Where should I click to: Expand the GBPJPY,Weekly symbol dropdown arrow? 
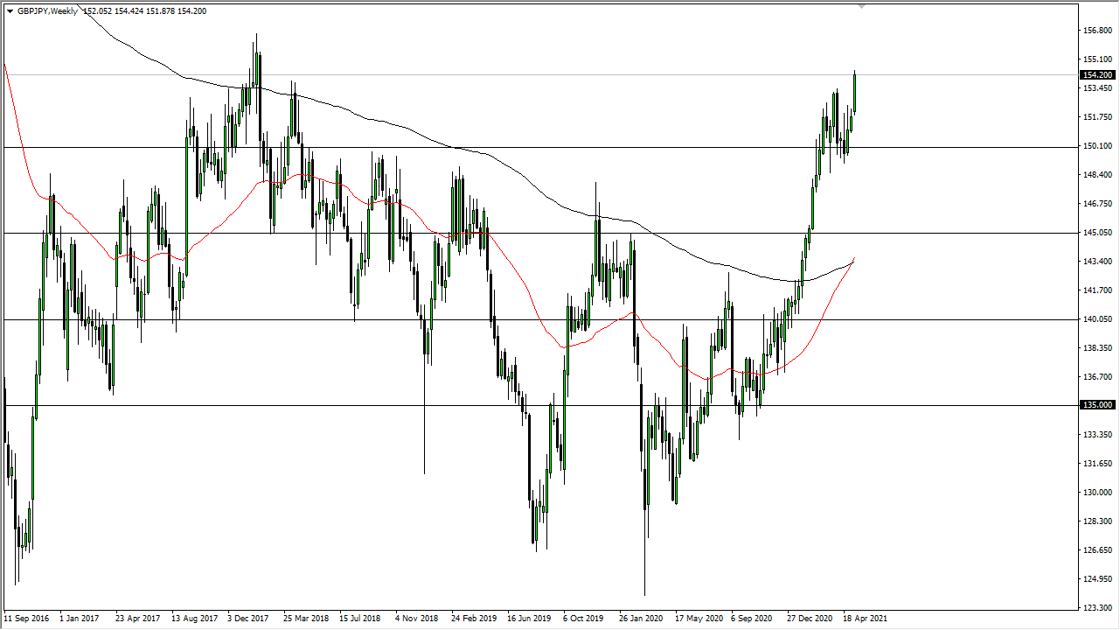coord(10,11)
